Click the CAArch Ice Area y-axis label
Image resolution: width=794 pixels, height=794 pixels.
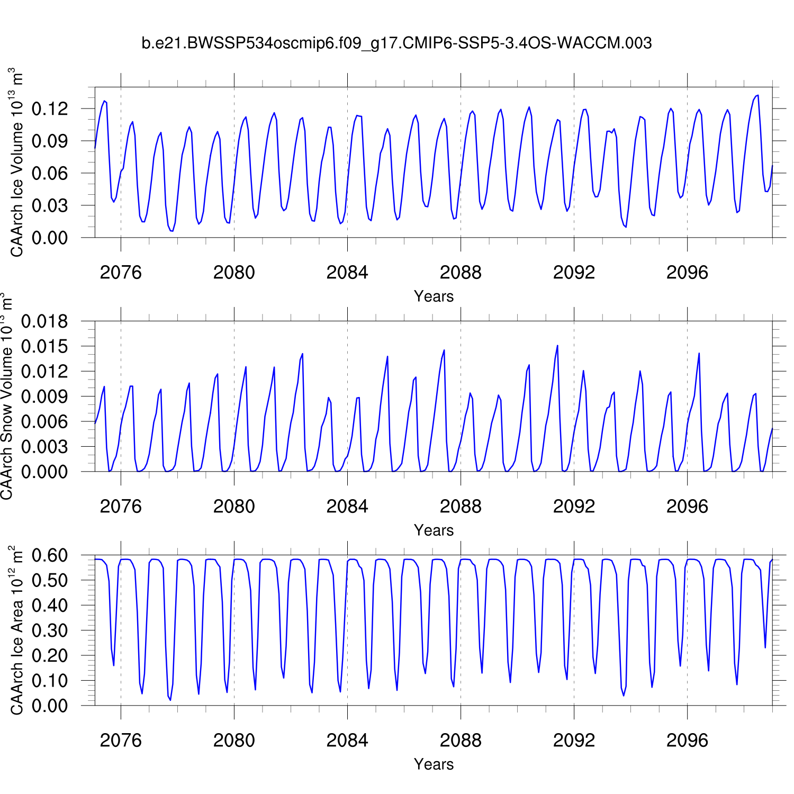tap(17, 630)
